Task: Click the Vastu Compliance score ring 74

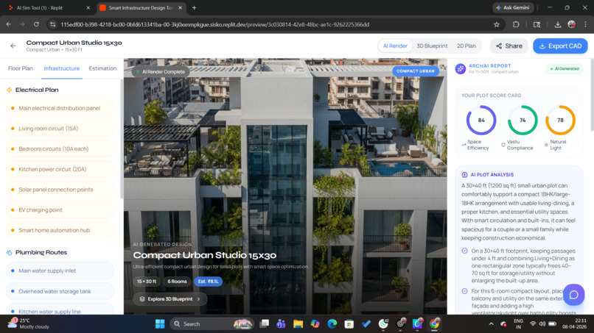Action: (523, 121)
